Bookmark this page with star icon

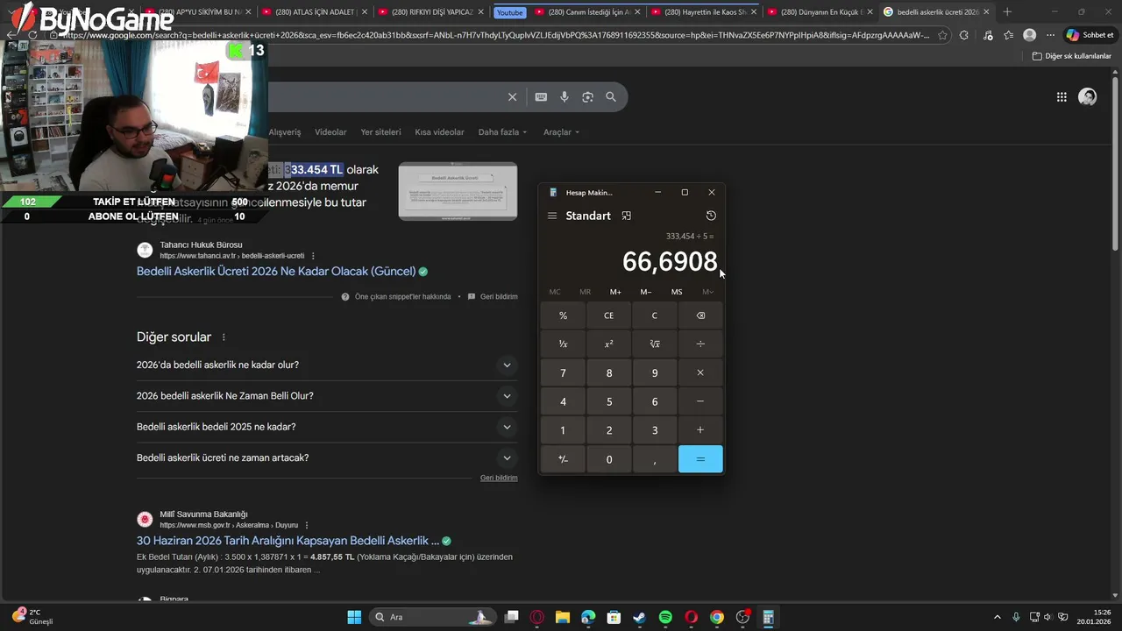coord(942,35)
